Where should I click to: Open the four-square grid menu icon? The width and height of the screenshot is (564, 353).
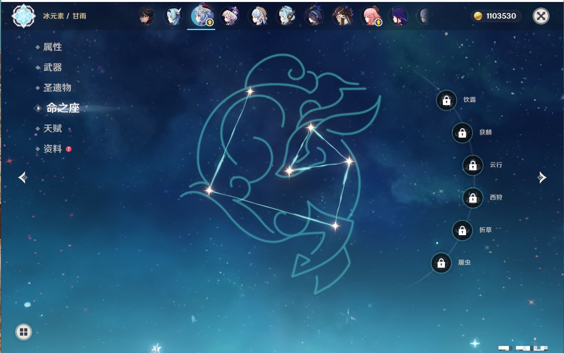click(23, 332)
